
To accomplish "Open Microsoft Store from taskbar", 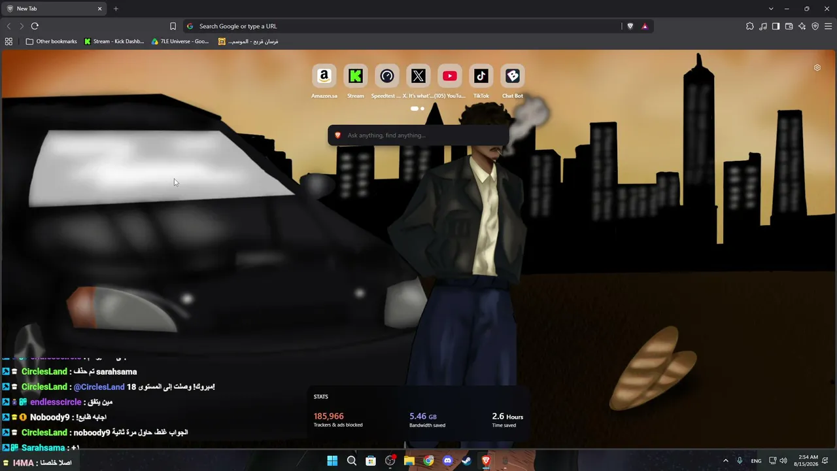I will [371, 461].
